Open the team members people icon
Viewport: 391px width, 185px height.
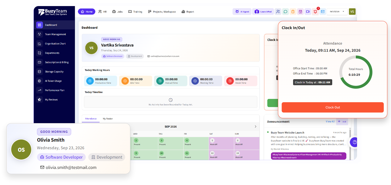click(x=278, y=12)
